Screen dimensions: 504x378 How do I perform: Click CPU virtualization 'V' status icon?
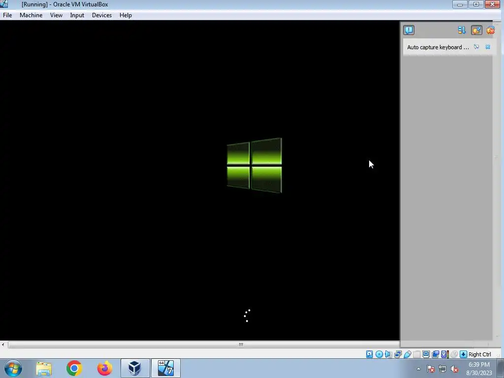[x=445, y=354]
